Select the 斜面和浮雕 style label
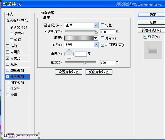 [x=19, y=27]
